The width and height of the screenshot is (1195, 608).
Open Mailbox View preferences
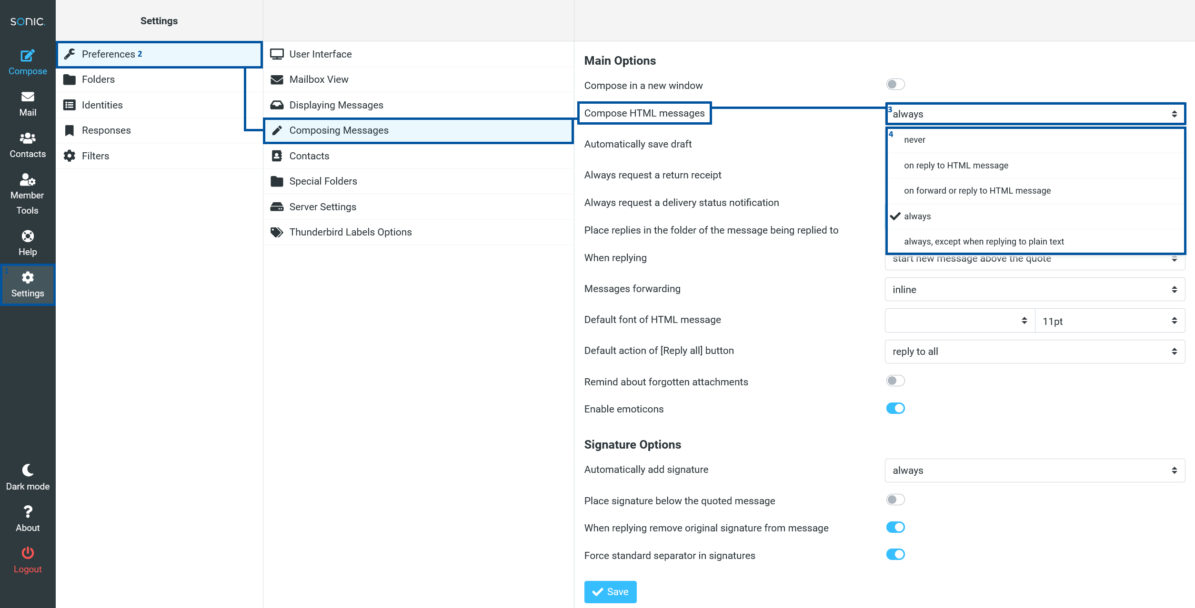point(418,79)
